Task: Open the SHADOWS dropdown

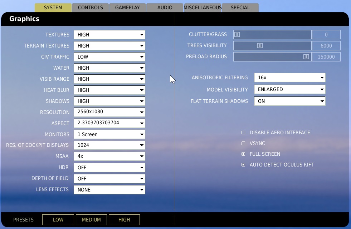Action: point(109,101)
